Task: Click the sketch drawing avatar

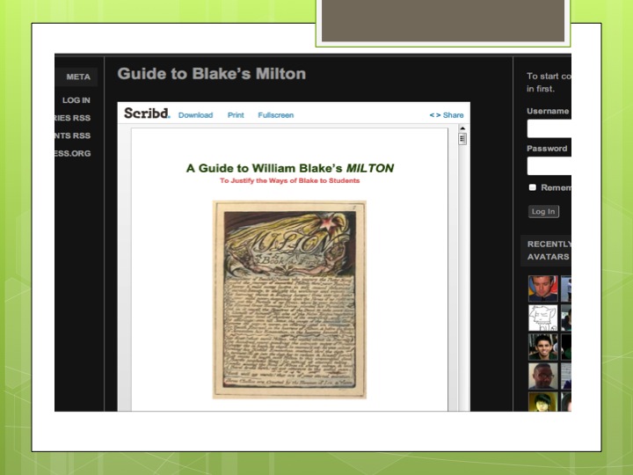Action: pos(543,318)
